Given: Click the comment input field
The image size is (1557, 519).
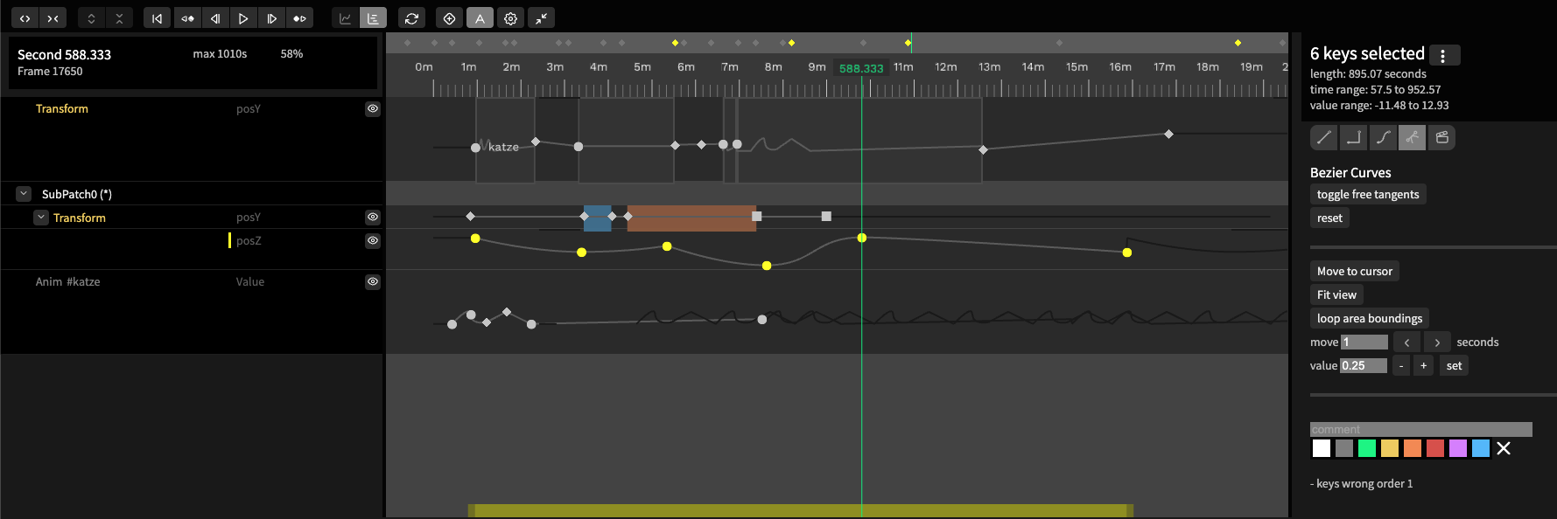Looking at the screenshot, I should pyautogui.click(x=1420, y=429).
